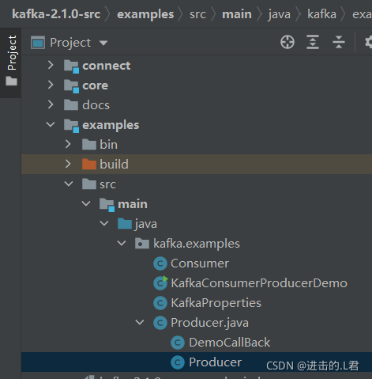372x379 pixels.
Task: Click the build folder label
Action: [x=114, y=164]
